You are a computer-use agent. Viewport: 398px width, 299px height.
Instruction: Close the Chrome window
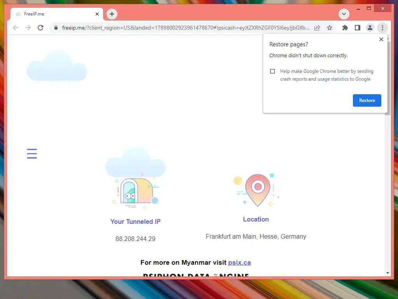point(383,9)
